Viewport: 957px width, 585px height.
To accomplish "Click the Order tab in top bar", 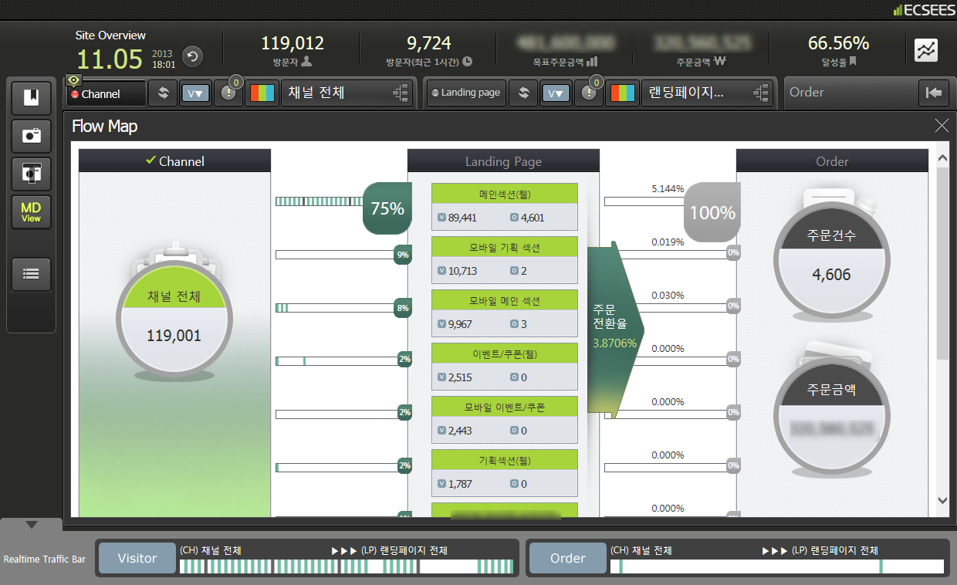I will tap(807, 92).
